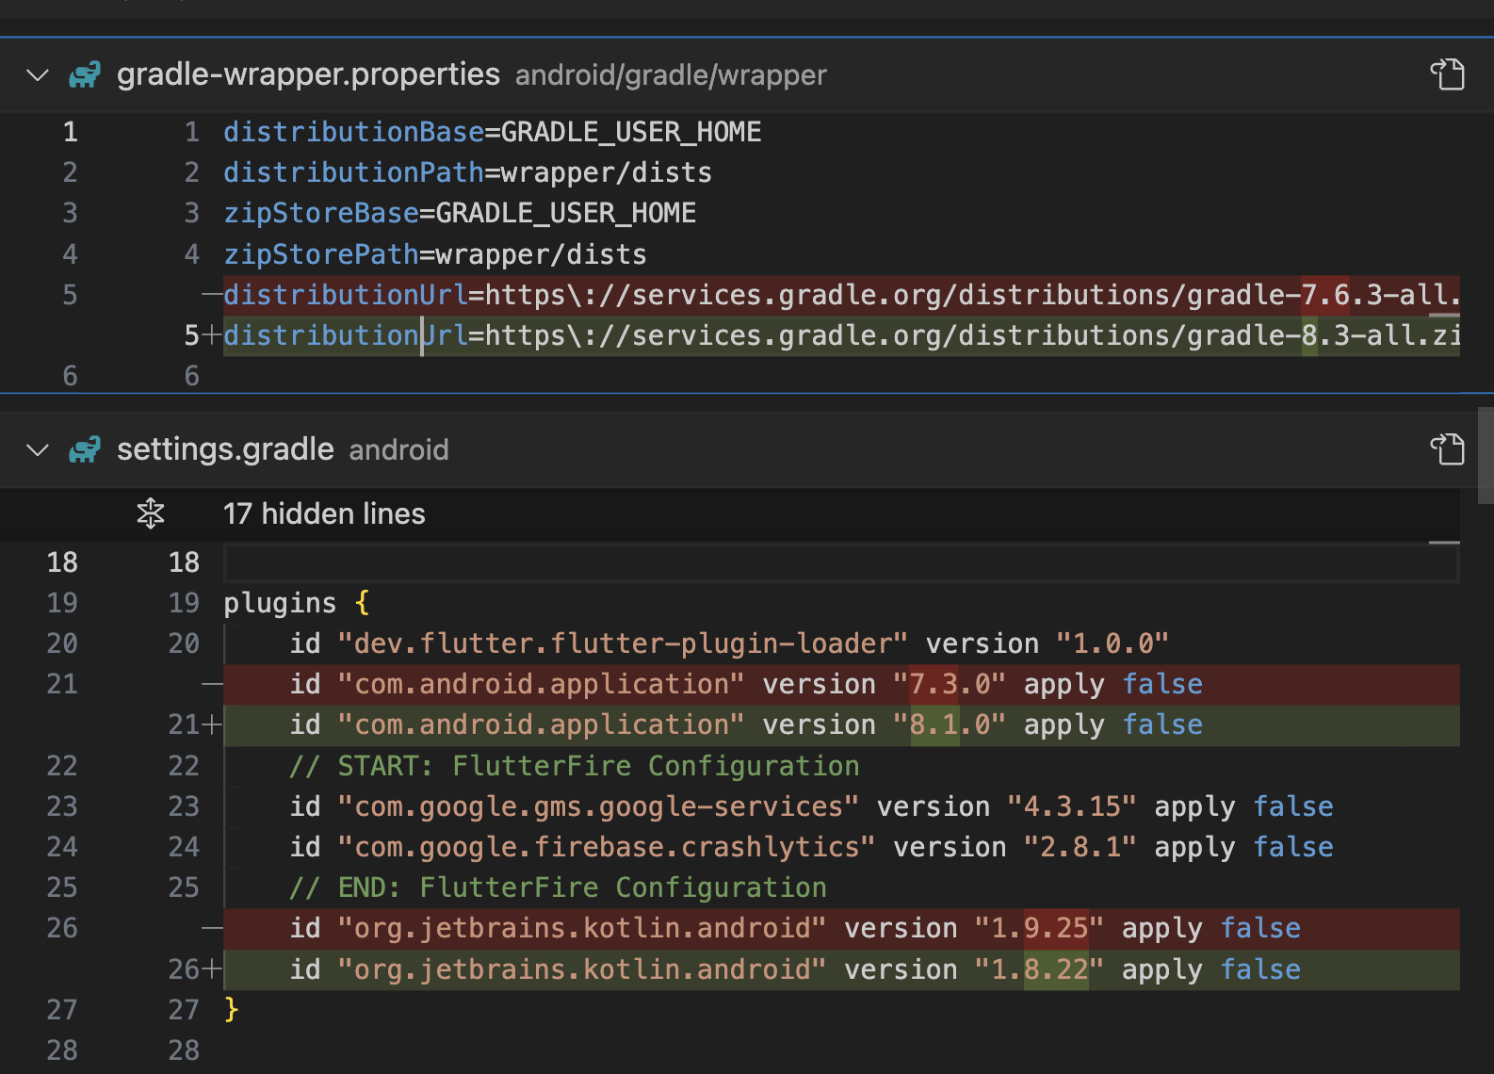Click the closing brace on line 27

click(232, 1010)
